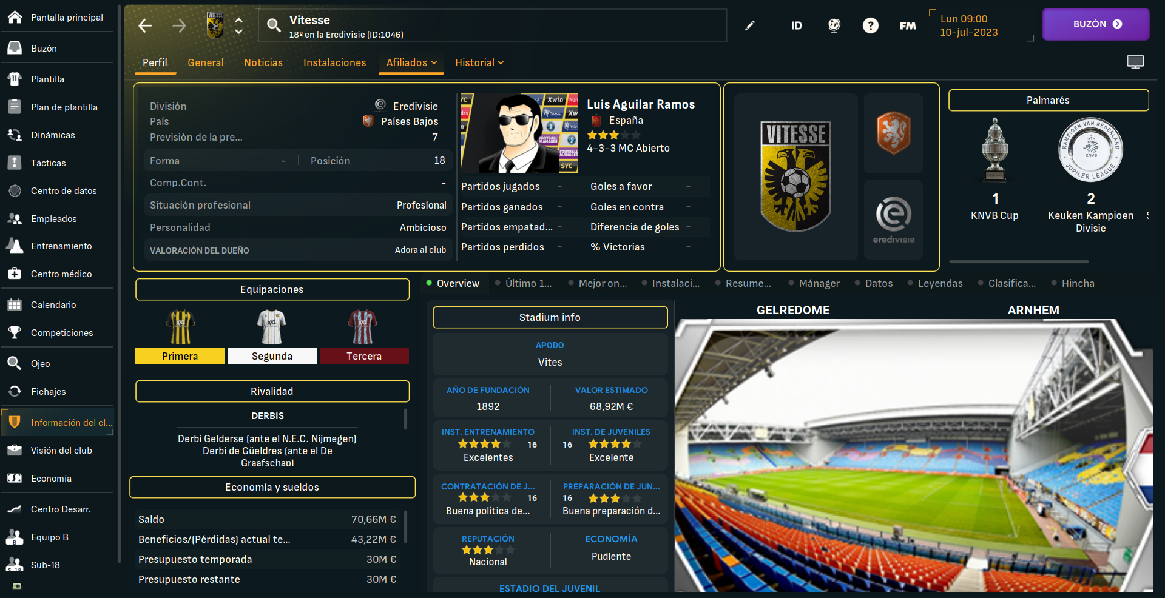The image size is (1165, 598).
Task: Open Entrenamiento cone icon
Action: coord(15,246)
